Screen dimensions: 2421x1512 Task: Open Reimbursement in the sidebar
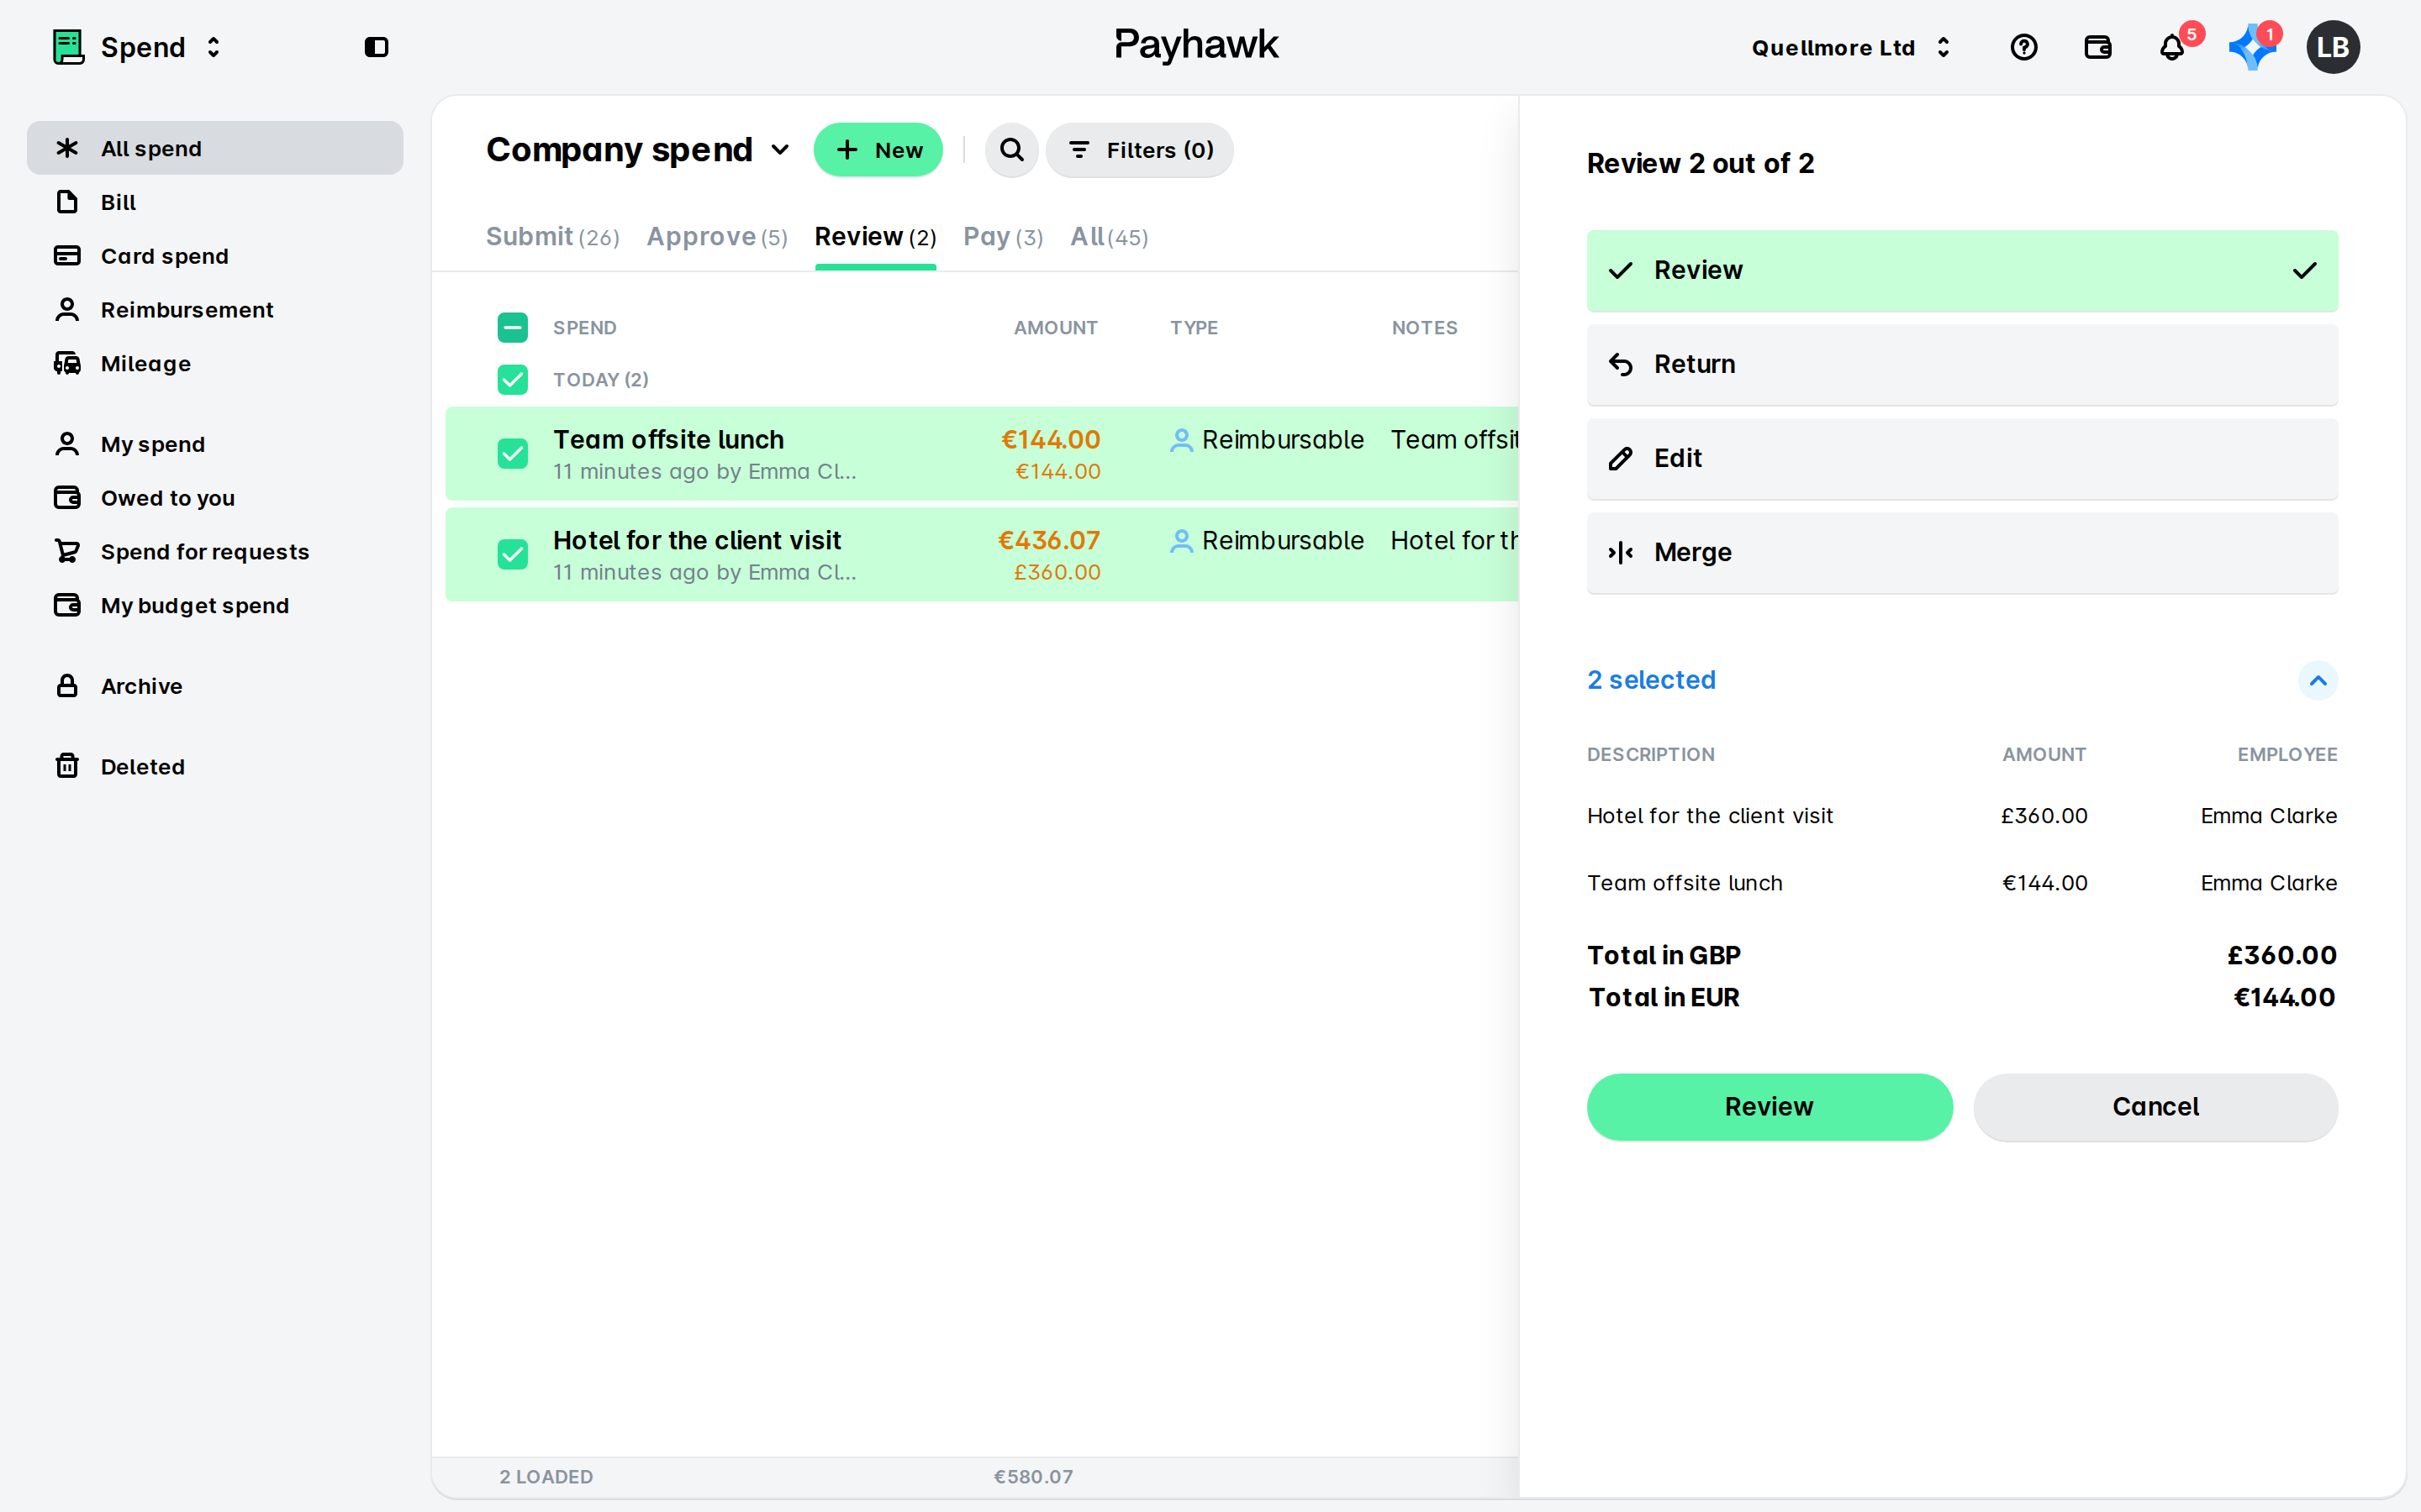215,310
